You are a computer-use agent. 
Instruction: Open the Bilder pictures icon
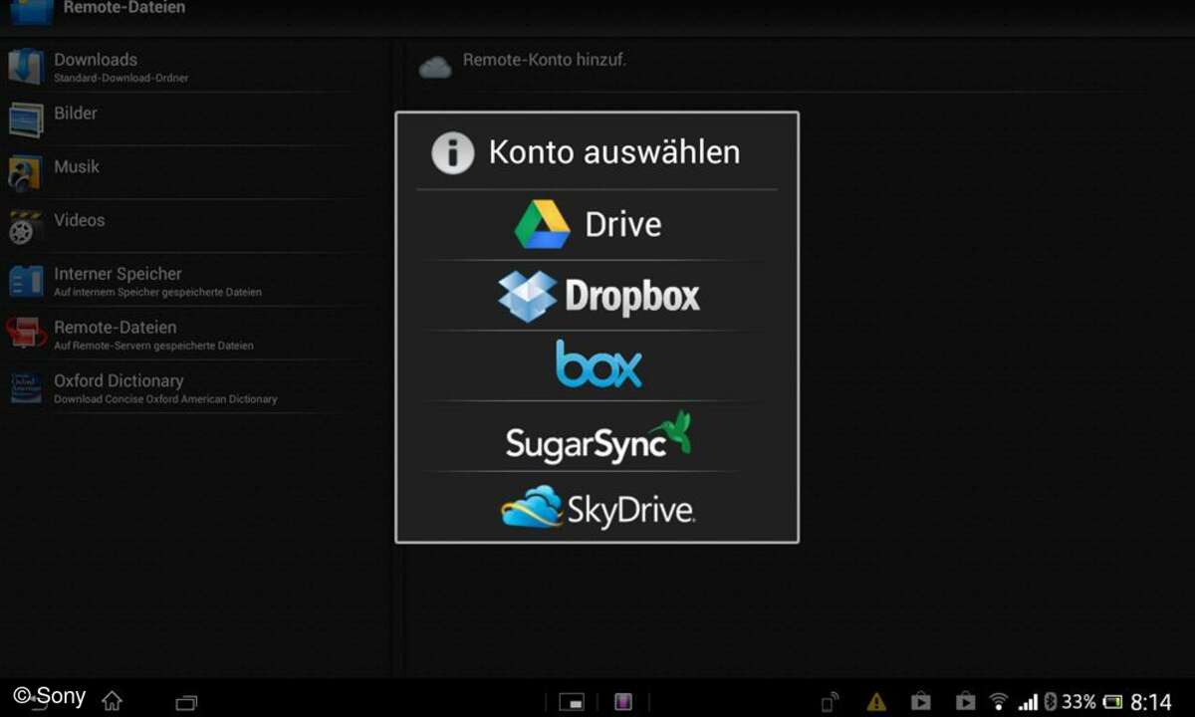point(26,119)
